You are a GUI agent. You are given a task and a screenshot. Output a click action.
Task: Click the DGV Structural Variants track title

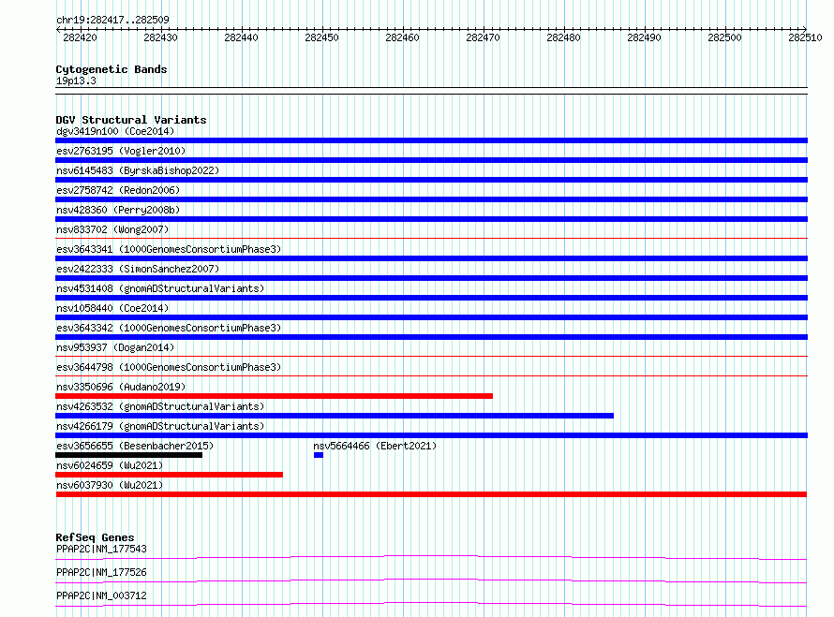pyautogui.click(x=131, y=120)
